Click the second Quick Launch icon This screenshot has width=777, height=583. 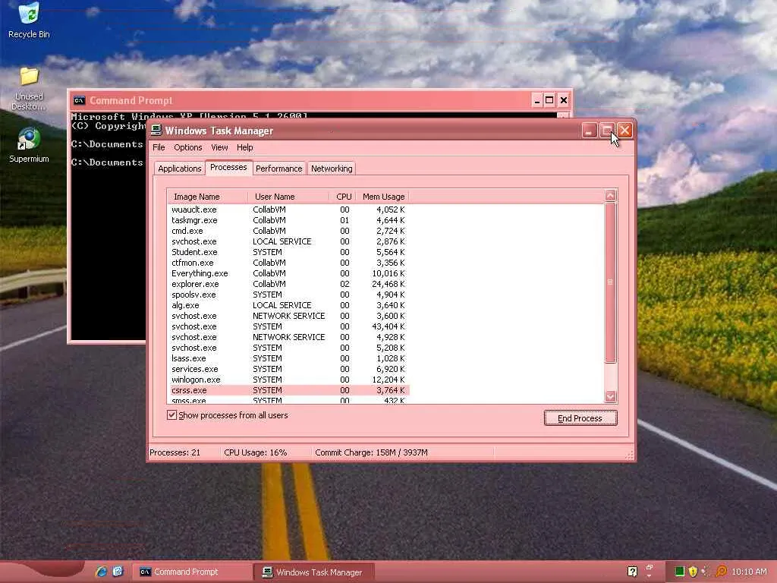coord(118,572)
